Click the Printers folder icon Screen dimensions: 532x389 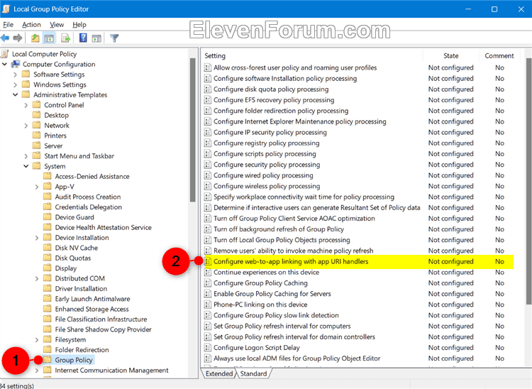(x=37, y=136)
